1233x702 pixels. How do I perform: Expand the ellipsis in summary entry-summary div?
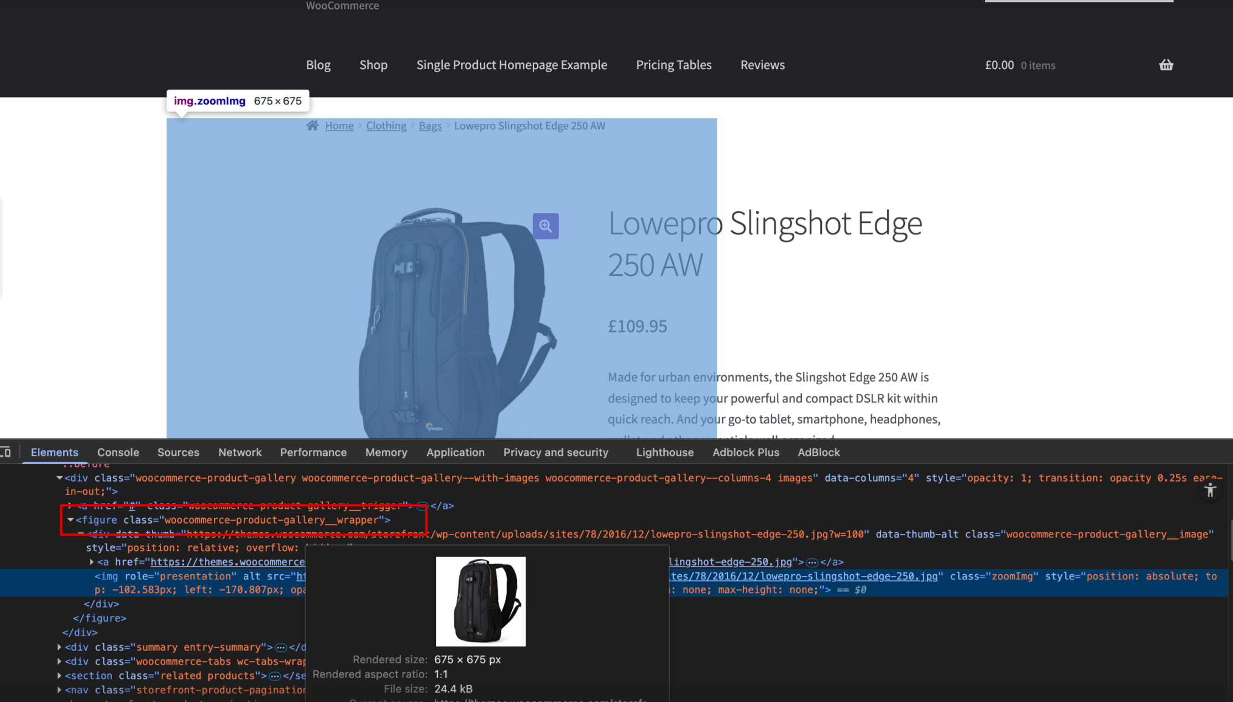coord(281,647)
